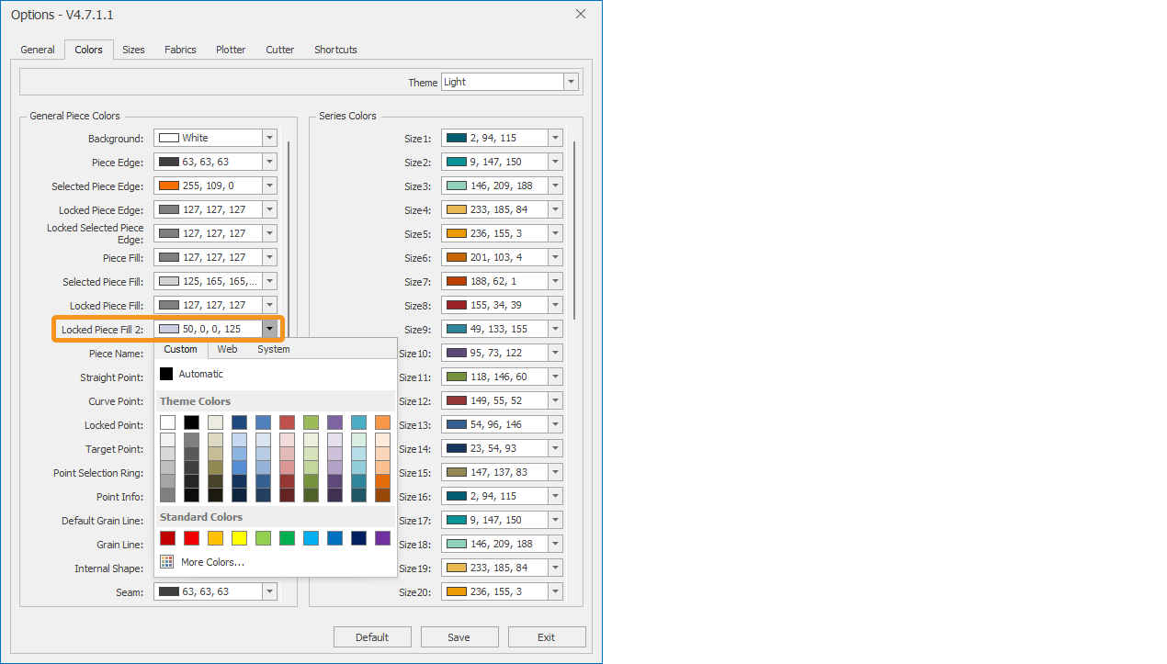Click the Locked Piece Fill 2 color field
The image size is (1167, 664).
(208, 329)
